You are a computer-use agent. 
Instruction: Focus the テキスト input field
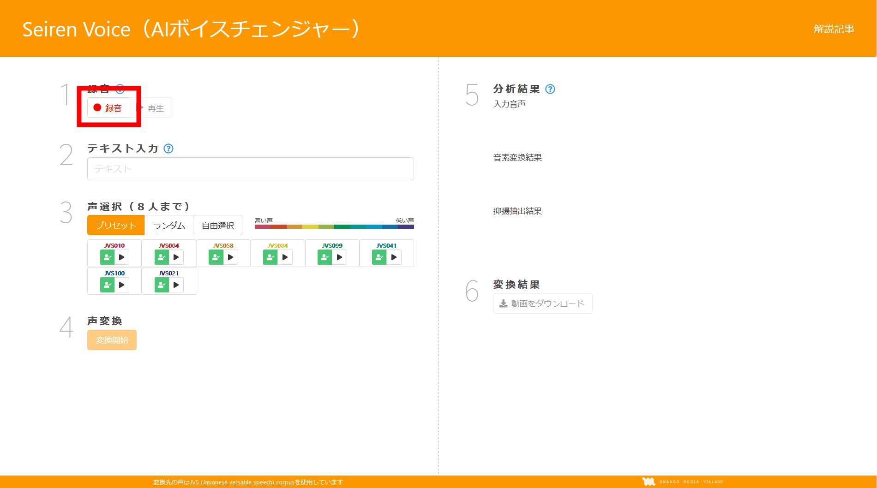pyautogui.click(x=251, y=169)
